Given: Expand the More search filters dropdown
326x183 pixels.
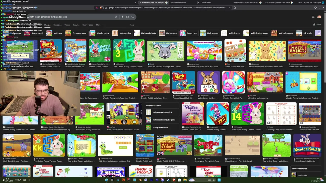Looking at the screenshot, I should [x=99, y=25].
